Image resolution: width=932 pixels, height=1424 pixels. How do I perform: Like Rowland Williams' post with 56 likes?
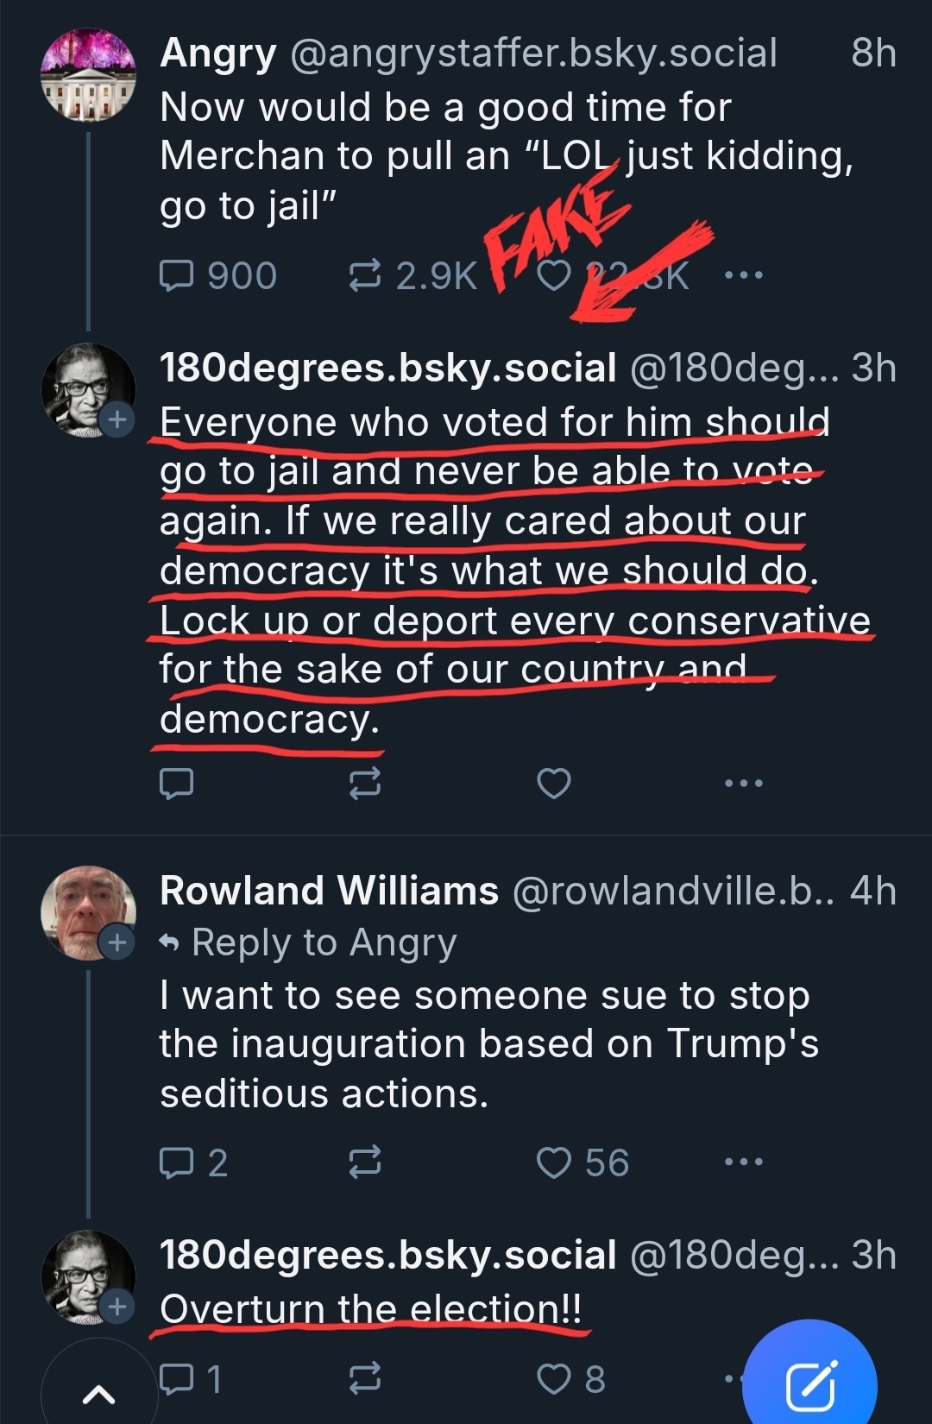[x=554, y=1163]
